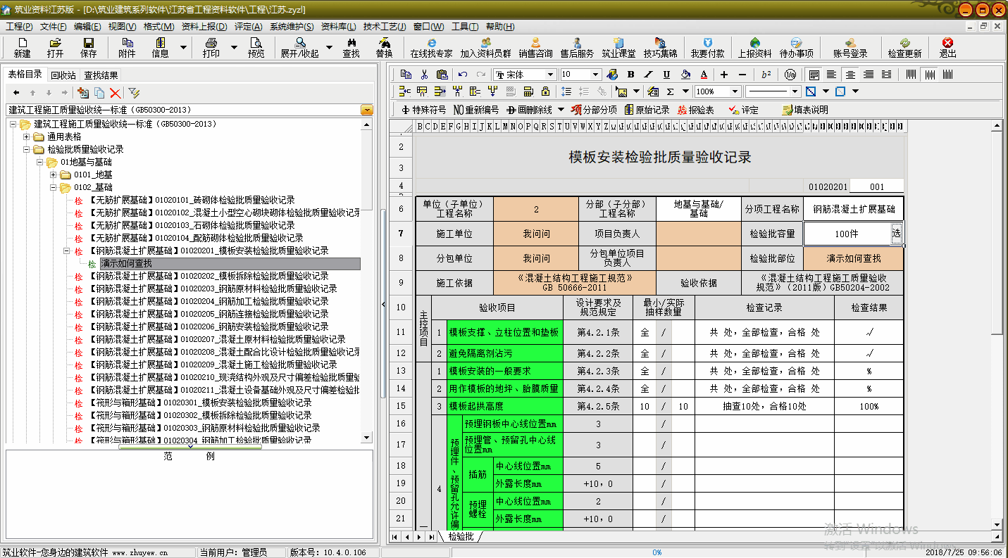The width and height of the screenshot is (1008, 558).
Task: Switch to the 回收站 tab
Action: (63, 75)
